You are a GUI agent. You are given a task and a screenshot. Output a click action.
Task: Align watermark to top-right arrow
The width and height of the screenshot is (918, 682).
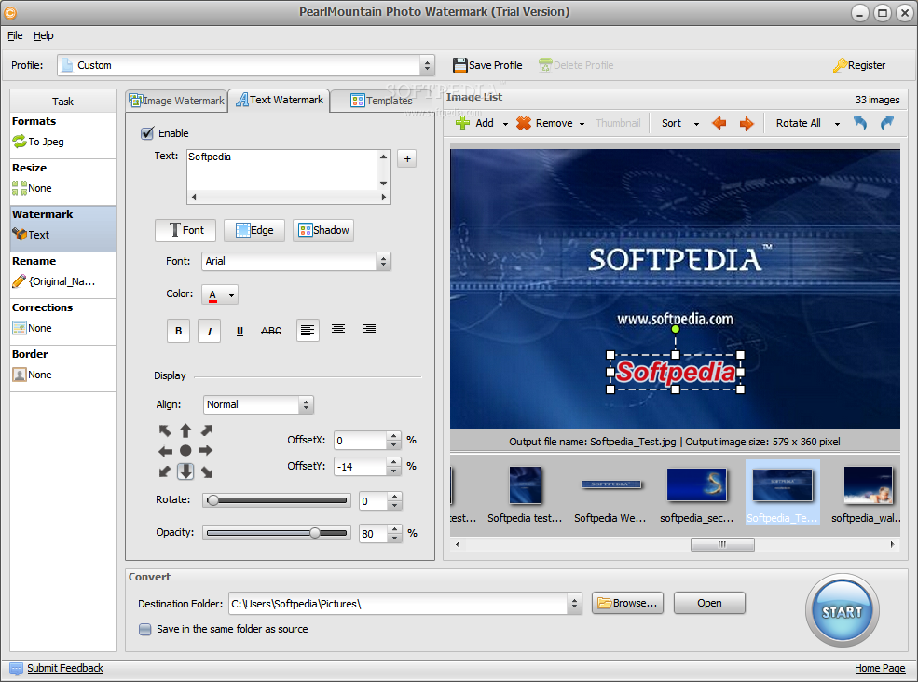[207, 430]
